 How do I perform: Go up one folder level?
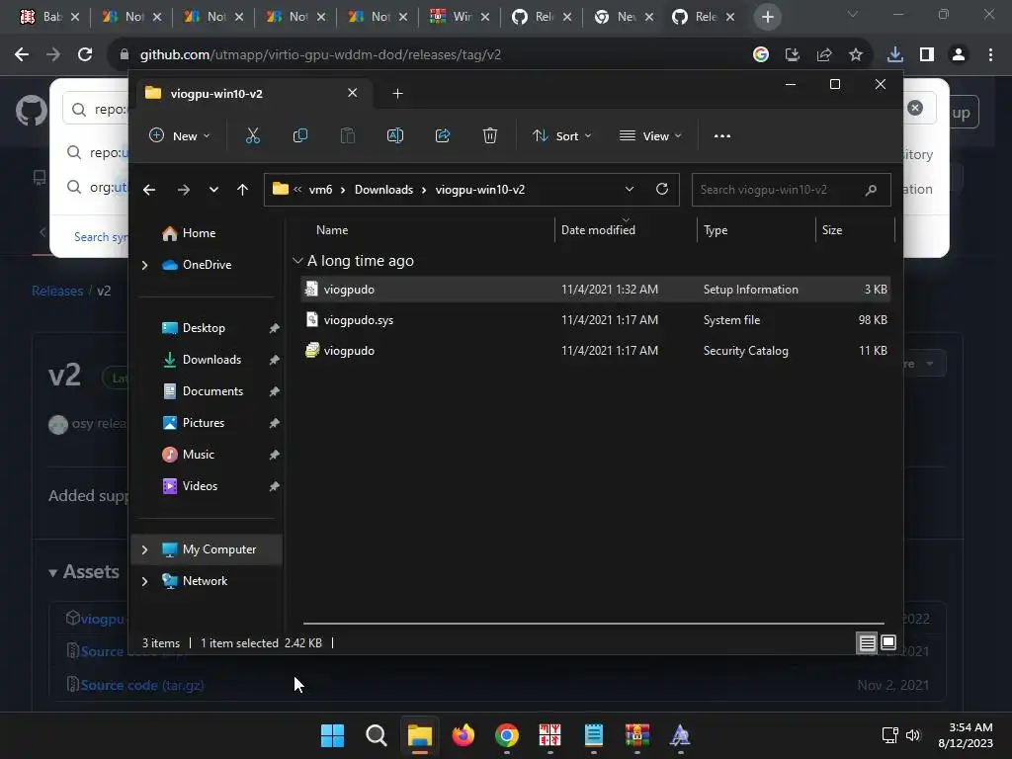click(x=243, y=190)
